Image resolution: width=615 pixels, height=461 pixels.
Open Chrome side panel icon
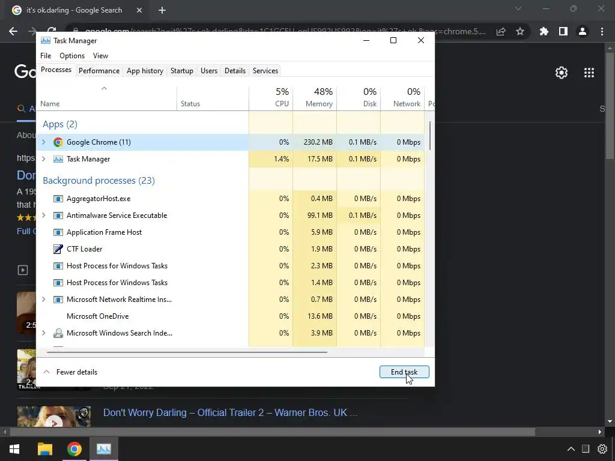point(563,31)
